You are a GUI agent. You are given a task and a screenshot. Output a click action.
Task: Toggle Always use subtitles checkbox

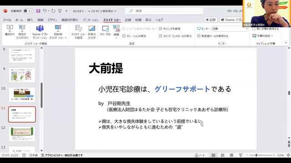click(254, 29)
